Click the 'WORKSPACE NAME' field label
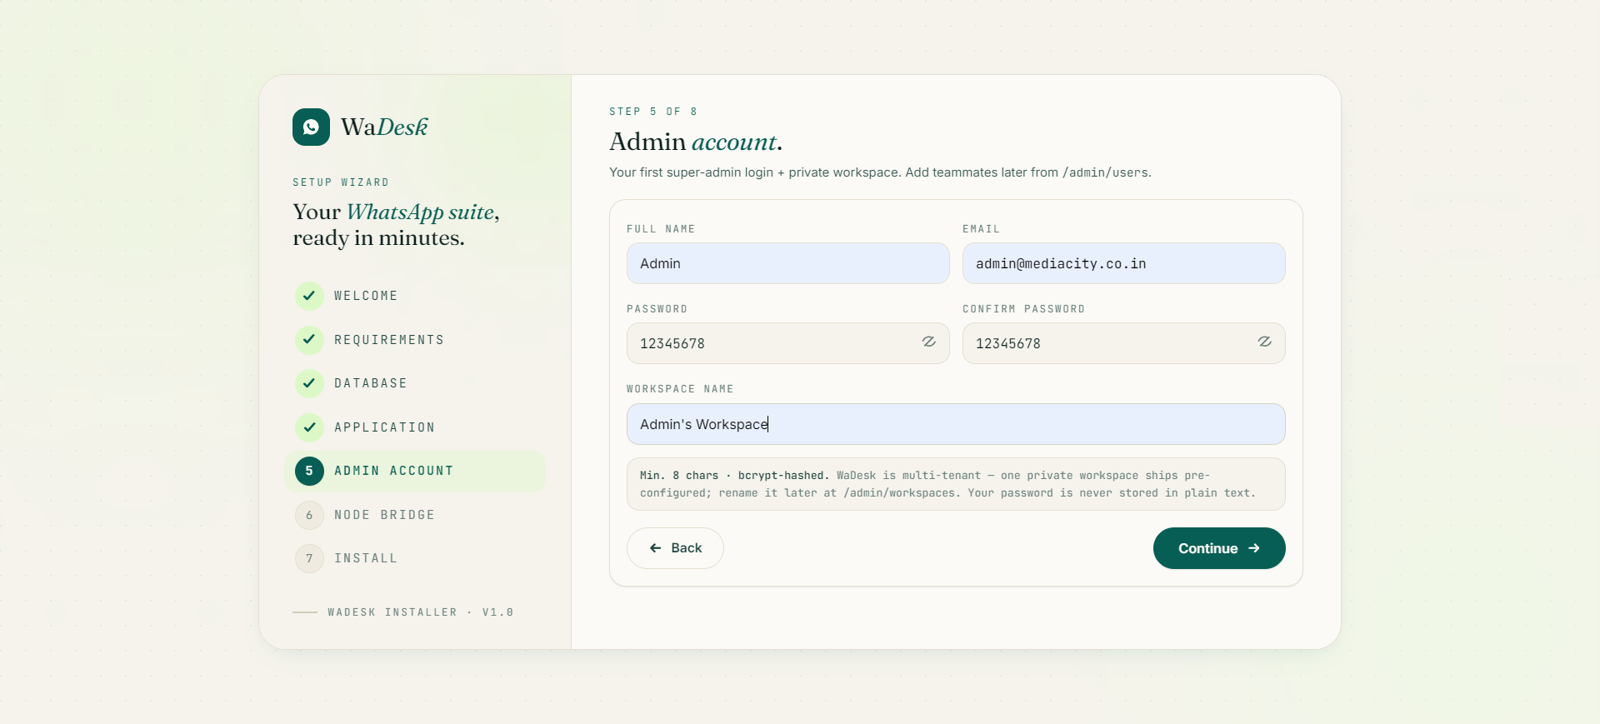Viewport: 1600px width, 724px height. click(x=680, y=389)
